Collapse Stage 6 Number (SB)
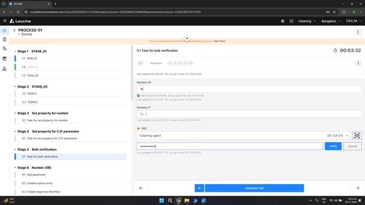Screen dimensions: 365x205 pos(15,167)
